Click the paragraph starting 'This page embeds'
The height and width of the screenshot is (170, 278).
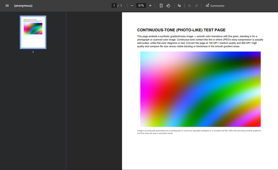click(200, 41)
